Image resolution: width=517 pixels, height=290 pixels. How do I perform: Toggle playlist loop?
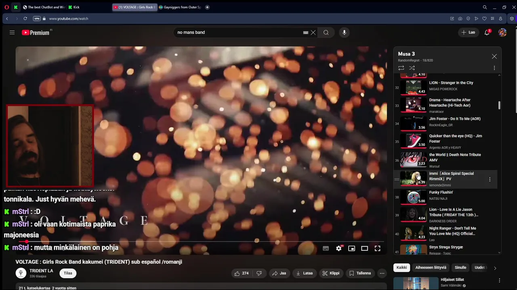(401, 68)
